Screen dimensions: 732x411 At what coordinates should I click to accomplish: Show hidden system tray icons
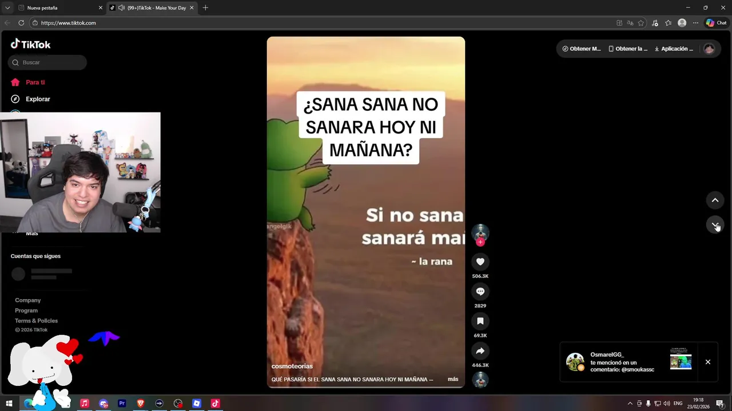click(630, 404)
